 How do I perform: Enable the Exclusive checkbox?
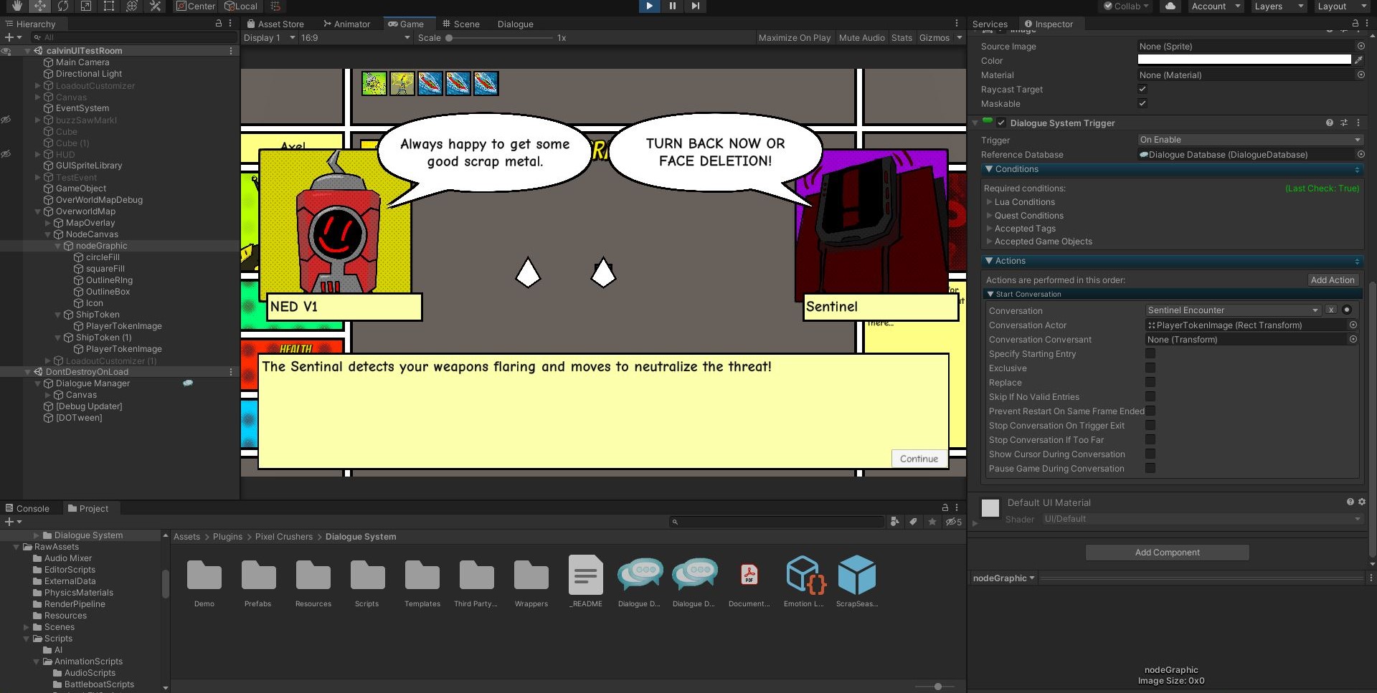coord(1150,368)
